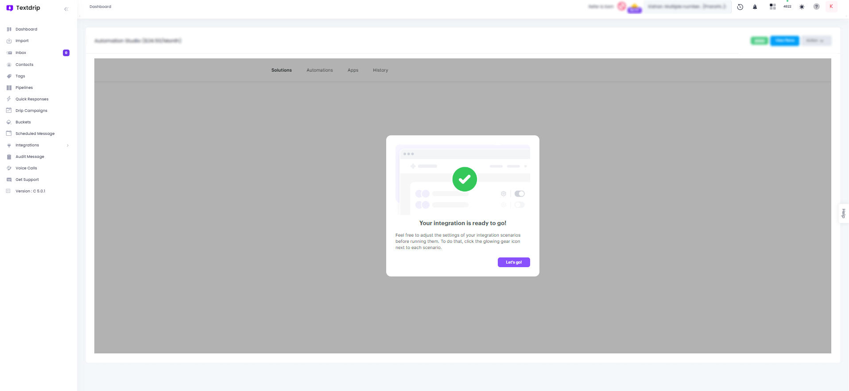Click the Inbox unread count badge
The image size is (849, 391).
pyautogui.click(x=66, y=53)
